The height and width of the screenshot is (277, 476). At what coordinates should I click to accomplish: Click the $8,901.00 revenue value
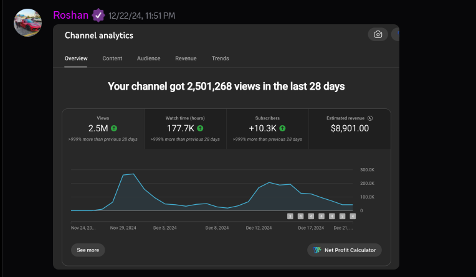pyautogui.click(x=350, y=128)
